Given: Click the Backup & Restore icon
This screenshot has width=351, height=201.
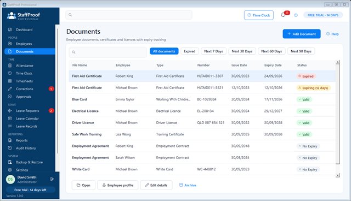Looking at the screenshot, I should click(10, 162).
